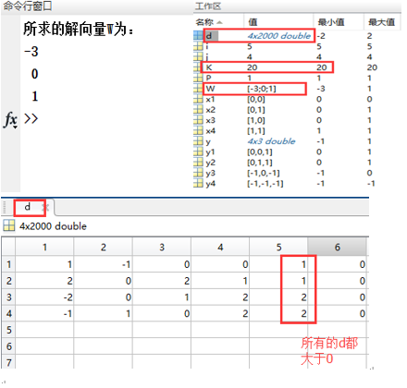Viewport: 407px width, 388px height.
Task: Close the d variable editor tab
Action: click(46, 208)
